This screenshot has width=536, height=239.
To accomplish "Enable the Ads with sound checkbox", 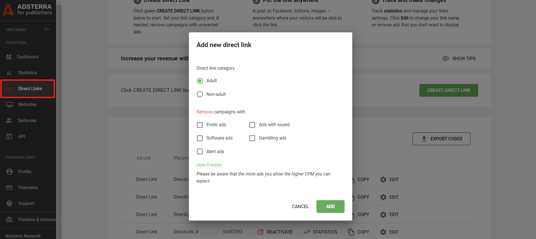I will 252,125.
